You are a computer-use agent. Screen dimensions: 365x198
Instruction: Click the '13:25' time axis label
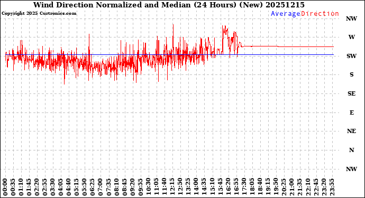point(188,187)
